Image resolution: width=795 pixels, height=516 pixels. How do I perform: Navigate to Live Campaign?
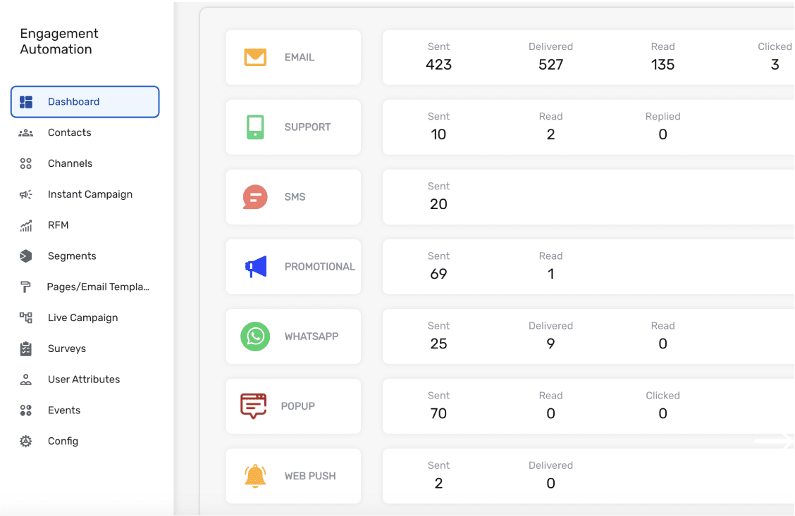(82, 317)
